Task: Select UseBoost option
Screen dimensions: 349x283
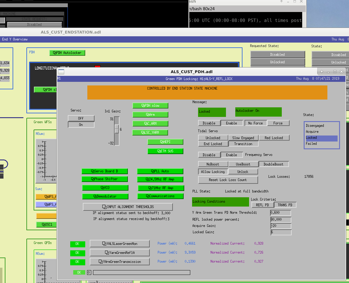Action: point(243,164)
